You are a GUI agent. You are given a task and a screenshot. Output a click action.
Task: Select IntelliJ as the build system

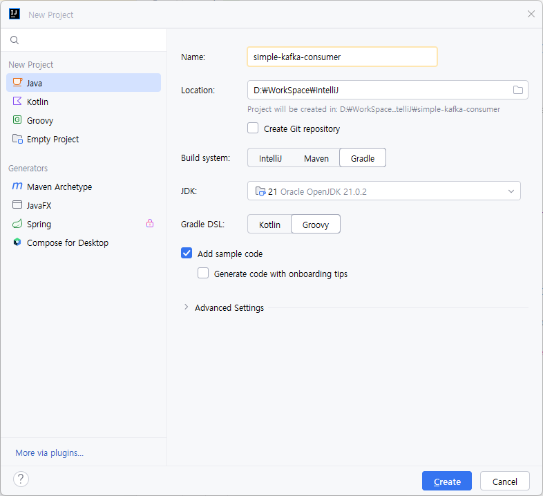click(x=270, y=158)
